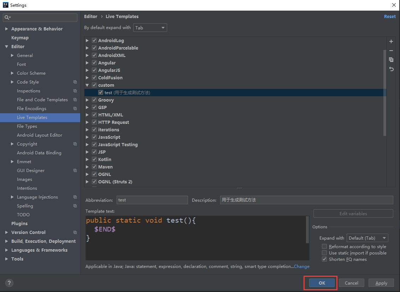
Task: Expand the General subsection arrow
Action: 12,56
